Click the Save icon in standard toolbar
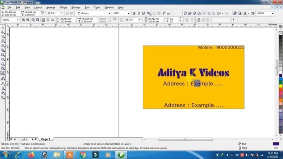 [x=195, y=13]
